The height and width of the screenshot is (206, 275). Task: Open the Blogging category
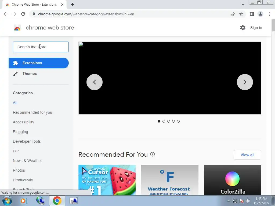coord(20,132)
